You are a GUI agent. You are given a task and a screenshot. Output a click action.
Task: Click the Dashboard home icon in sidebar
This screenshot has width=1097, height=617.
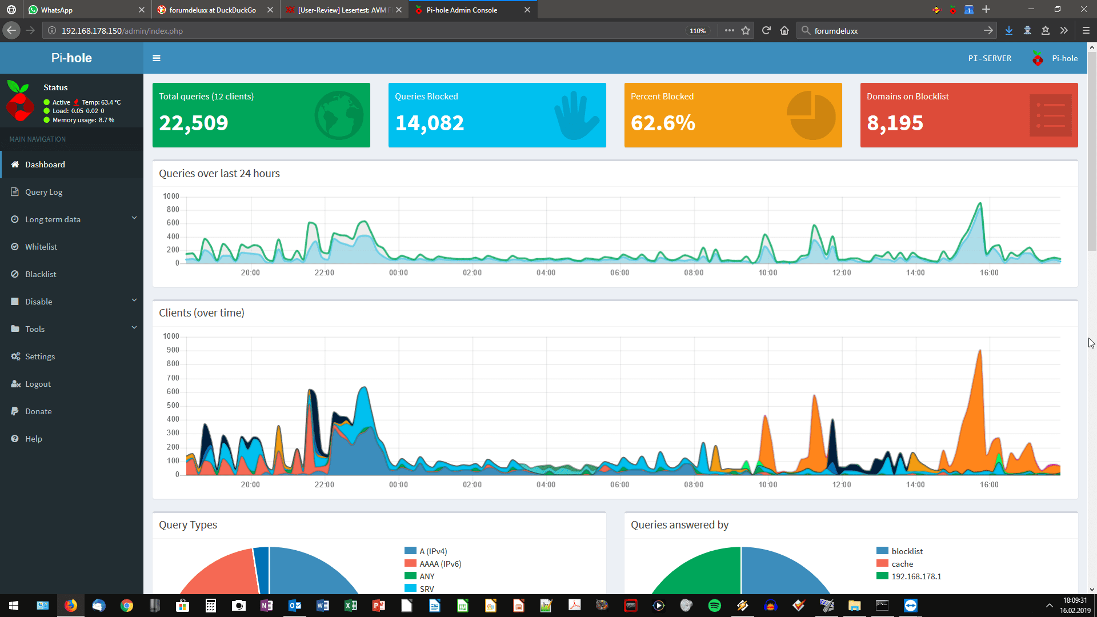point(15,165)
